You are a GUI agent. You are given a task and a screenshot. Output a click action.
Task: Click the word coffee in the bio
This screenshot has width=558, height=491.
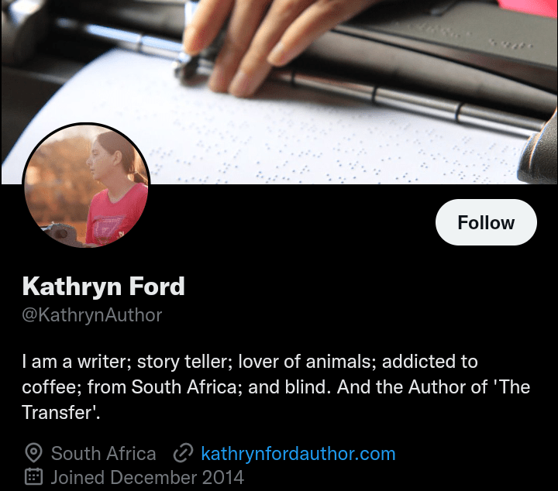[x=49, y=386]
